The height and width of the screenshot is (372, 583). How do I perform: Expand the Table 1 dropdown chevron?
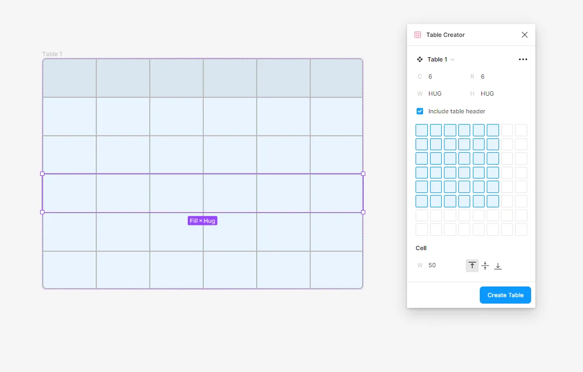pos(452,60)
